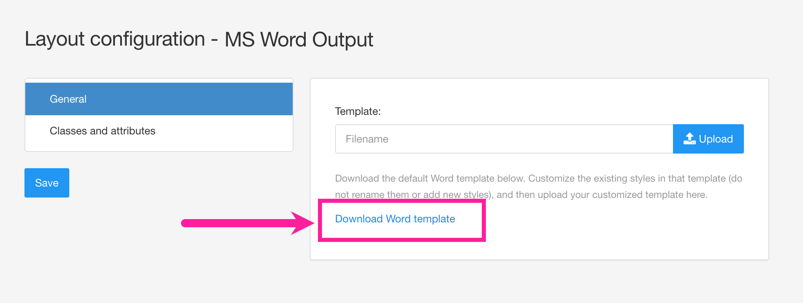Save the layout configuration
Image resolution: width=803 pixels, height=303 pixels.
point(46,182)
